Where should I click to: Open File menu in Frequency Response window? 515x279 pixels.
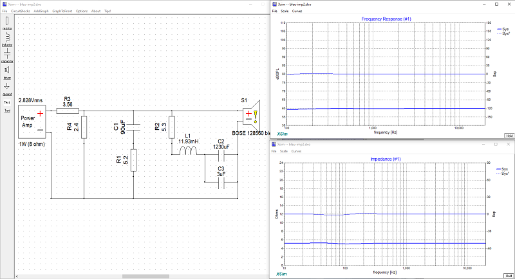[275, 11]
